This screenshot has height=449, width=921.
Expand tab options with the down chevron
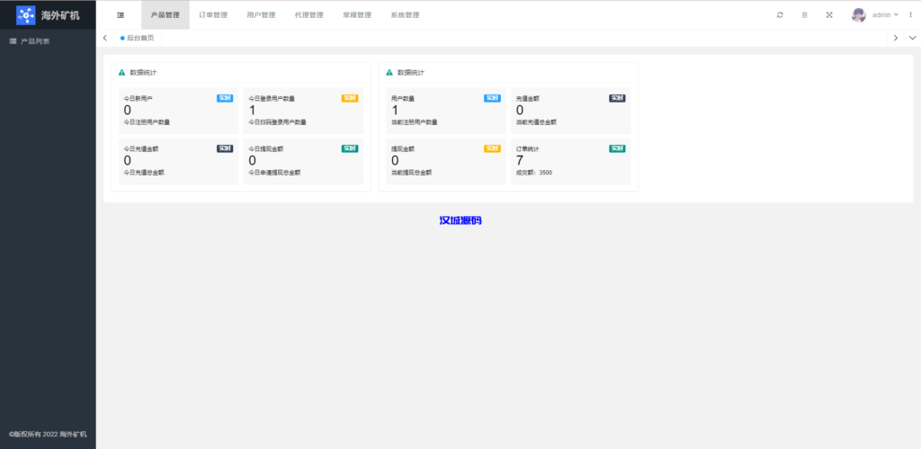912,38
